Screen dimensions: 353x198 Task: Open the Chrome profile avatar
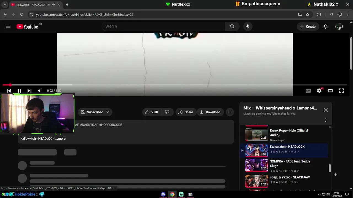click(x=340, y=15)
